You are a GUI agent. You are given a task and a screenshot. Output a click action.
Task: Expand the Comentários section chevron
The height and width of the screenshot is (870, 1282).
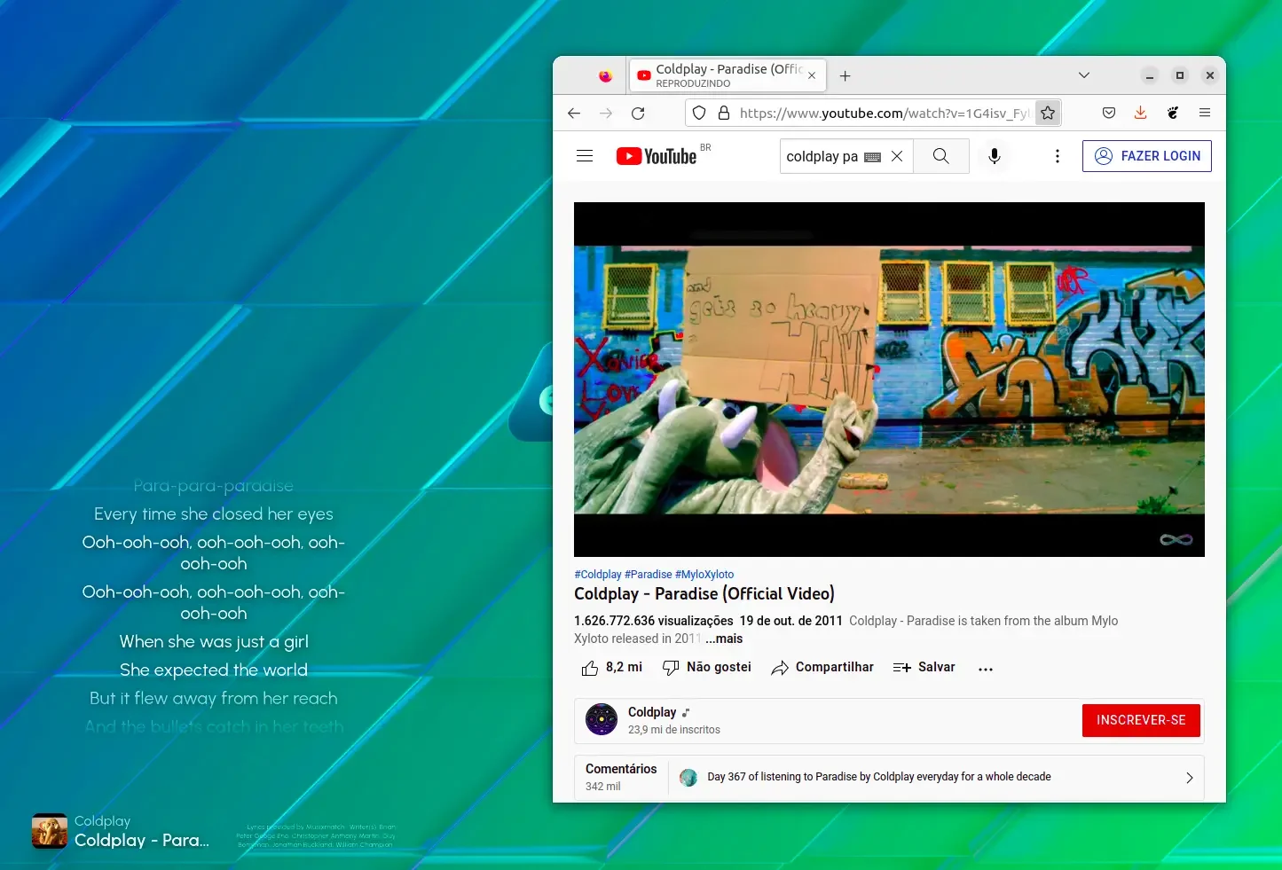[x=1190, y=778]
